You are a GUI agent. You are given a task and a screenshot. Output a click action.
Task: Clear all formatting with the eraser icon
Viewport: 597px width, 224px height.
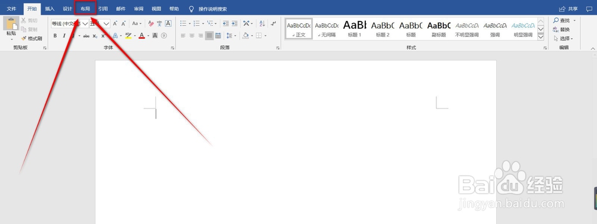[151, 24]
